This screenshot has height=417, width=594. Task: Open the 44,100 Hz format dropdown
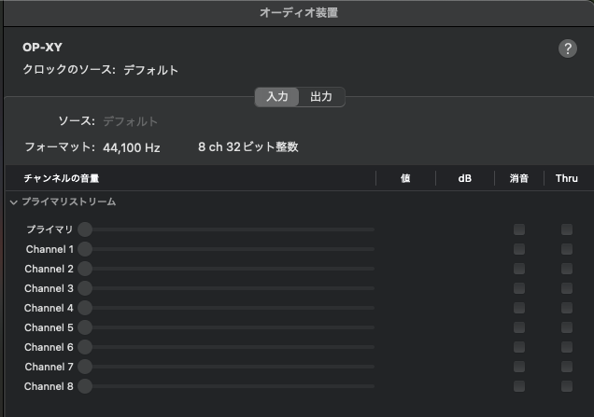[132, 147]
